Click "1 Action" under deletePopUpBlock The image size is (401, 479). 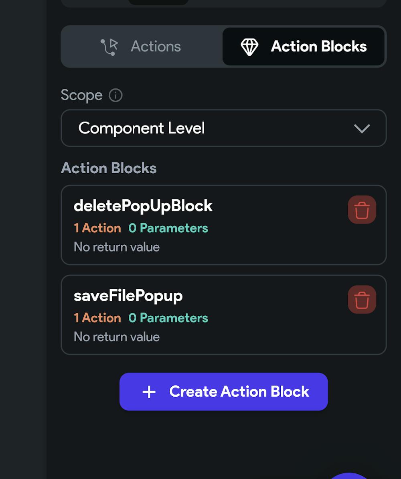pyautogui.click(x=97, y=228)
